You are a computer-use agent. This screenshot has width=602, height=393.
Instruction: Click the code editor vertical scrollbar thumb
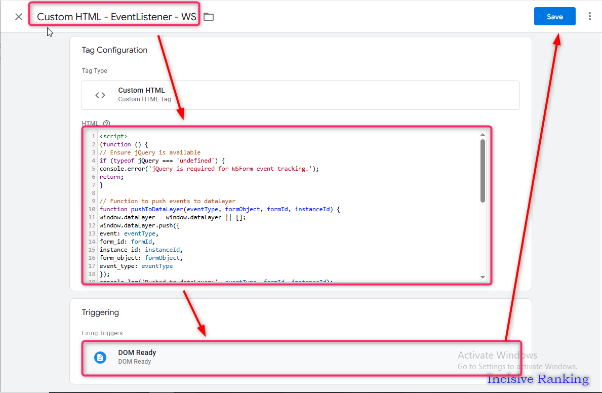click(483, 171)
